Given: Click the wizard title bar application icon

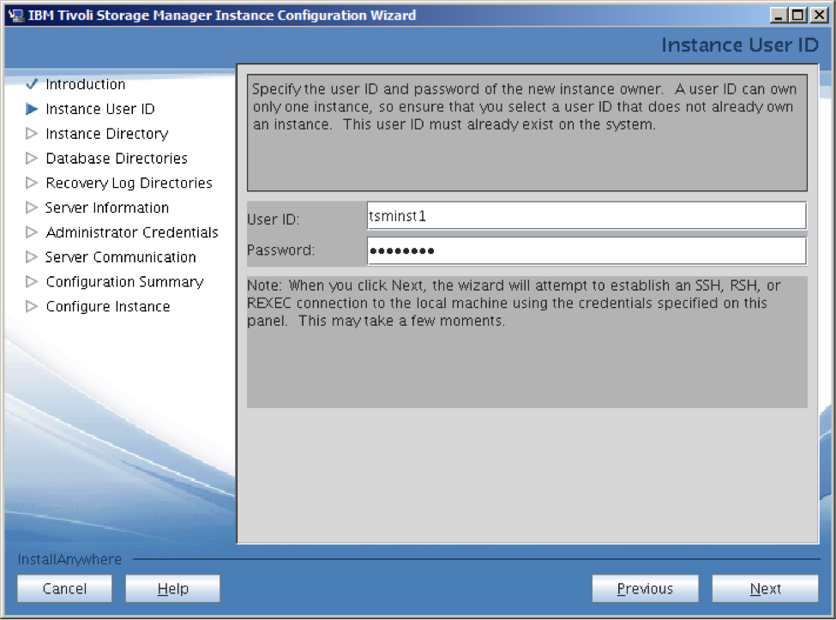Looking at the screenshot, I should (x=16, y=15).
